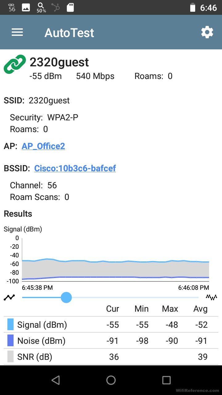This screenshot has width=222, height=395.
Task: Select the Noise (dBm) results row
Action: 111,341
